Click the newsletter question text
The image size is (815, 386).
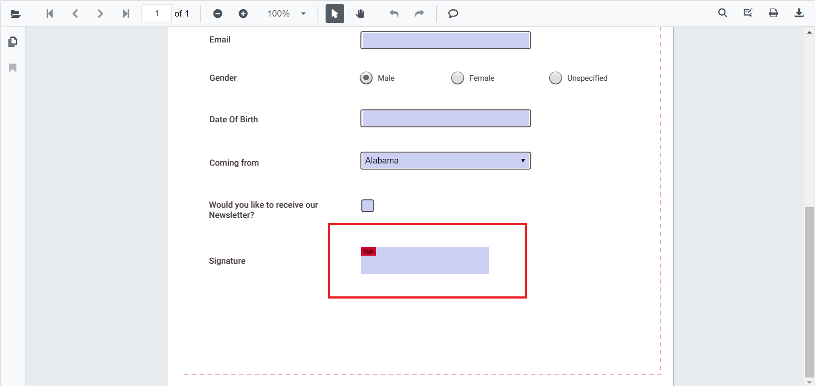[263, 210]
